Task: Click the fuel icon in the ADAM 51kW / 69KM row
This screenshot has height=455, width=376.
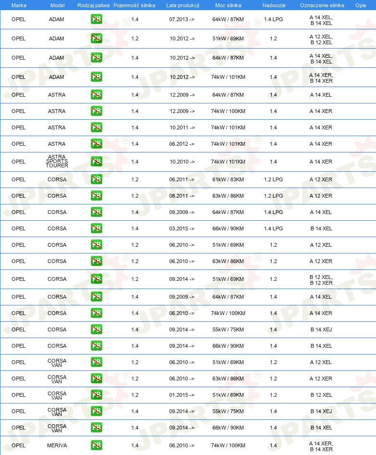Action: click(x=96, y=38)
